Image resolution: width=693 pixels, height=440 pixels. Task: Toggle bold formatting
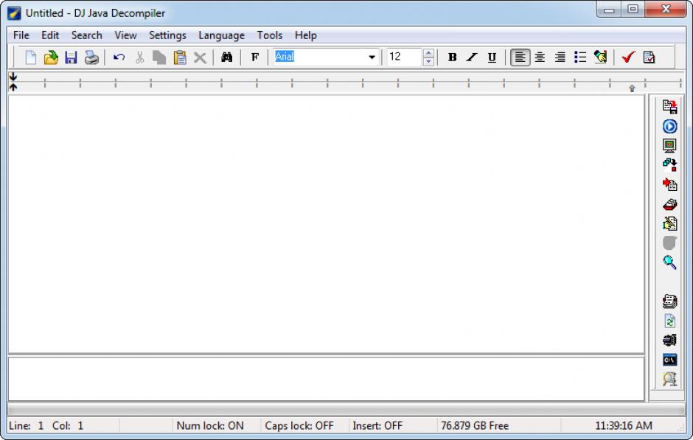tap(452, 57)
